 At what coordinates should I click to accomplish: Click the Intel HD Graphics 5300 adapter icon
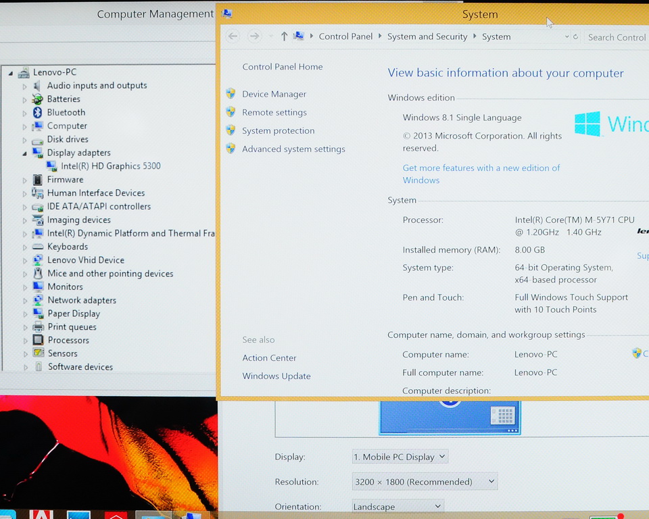[x=52, y=166]
